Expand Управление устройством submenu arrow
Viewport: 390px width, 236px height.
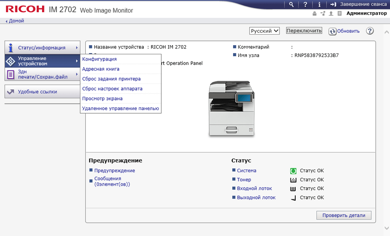coord(77,61)
